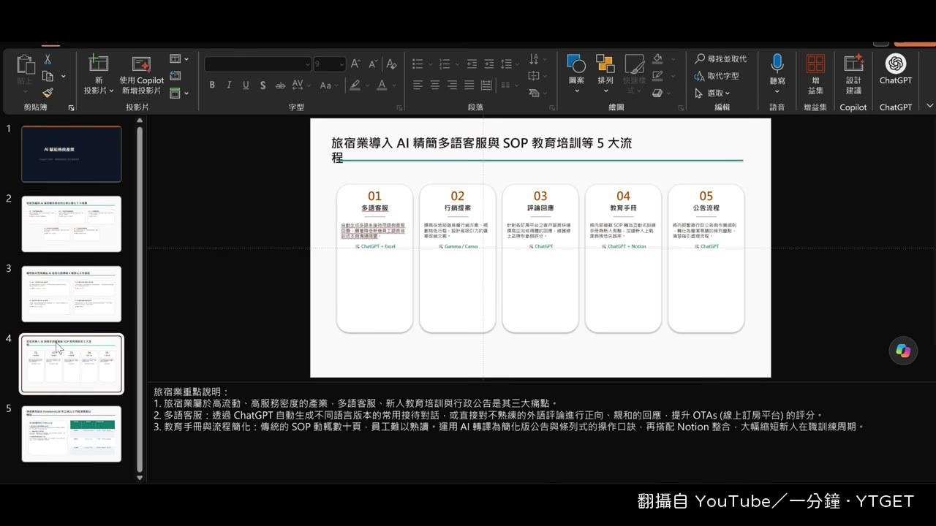Align text left in paragraph group
936x526 pixels.
click(418, 85)
